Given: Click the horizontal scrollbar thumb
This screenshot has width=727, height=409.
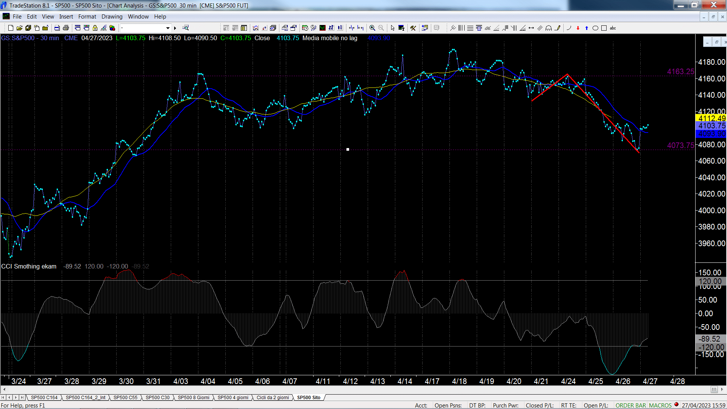Looking at the screenshot, I should (714, 389).
